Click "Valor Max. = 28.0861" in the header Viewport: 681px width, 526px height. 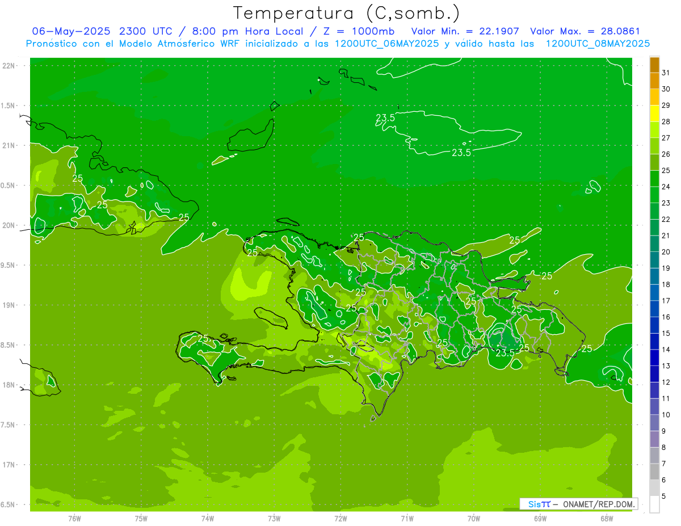pyautogui.click(x=585, y=31)
